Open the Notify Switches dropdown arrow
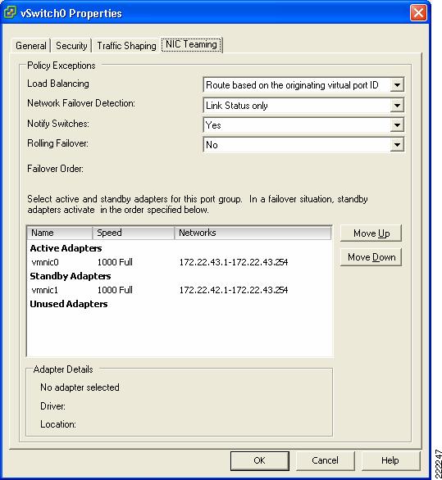The height and width of the screenshot is (480, 442). (397, 125)
